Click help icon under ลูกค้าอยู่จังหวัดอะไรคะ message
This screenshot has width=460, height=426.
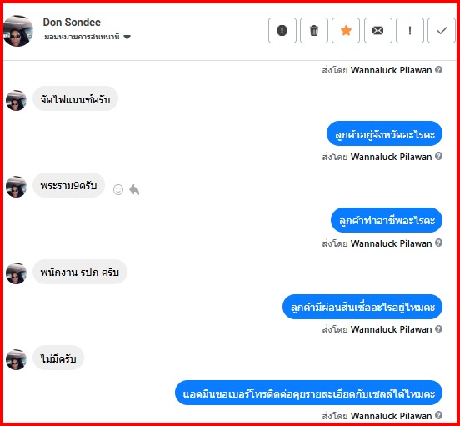point(438,156)
